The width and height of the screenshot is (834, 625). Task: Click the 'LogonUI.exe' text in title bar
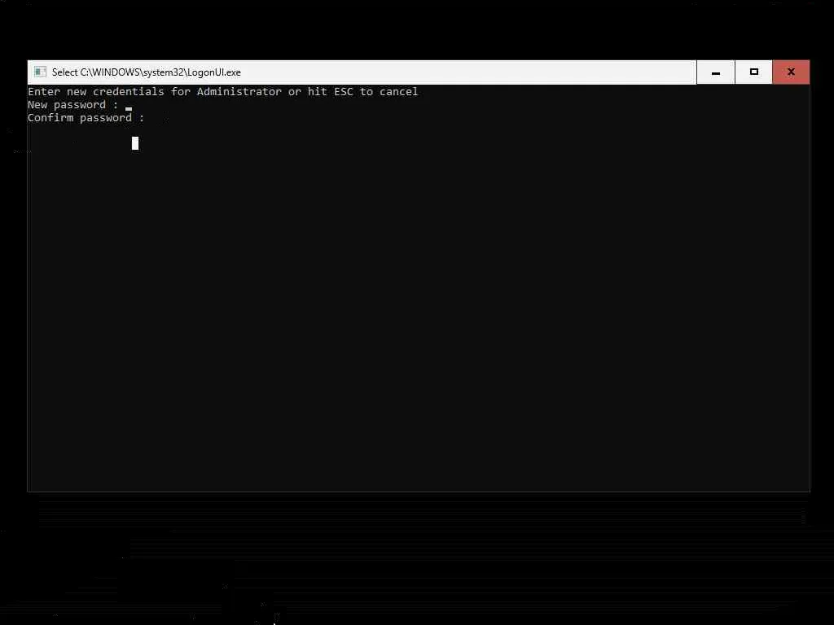214,72
